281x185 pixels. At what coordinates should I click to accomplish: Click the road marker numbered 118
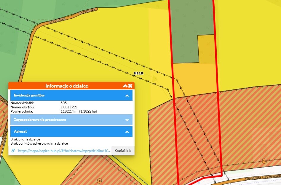pyautogui.click(x=264, y=161)
